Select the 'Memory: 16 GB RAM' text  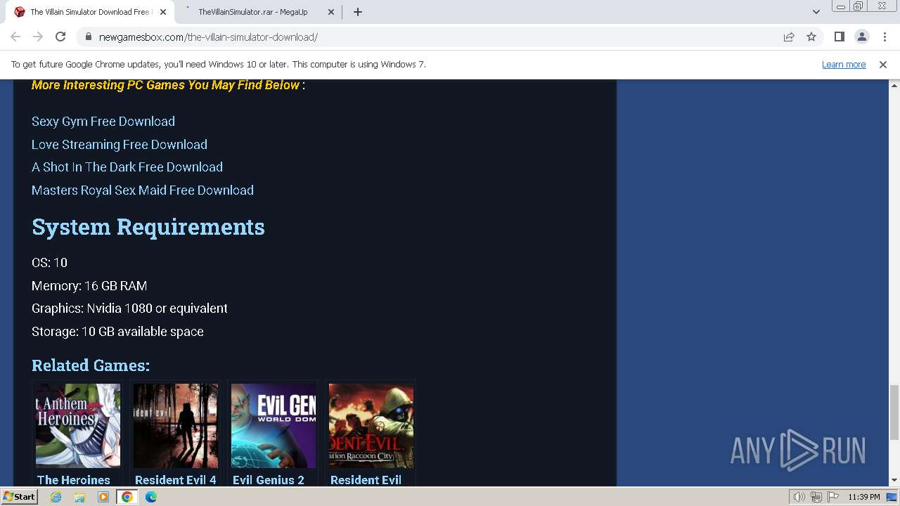tap(89, 285)
